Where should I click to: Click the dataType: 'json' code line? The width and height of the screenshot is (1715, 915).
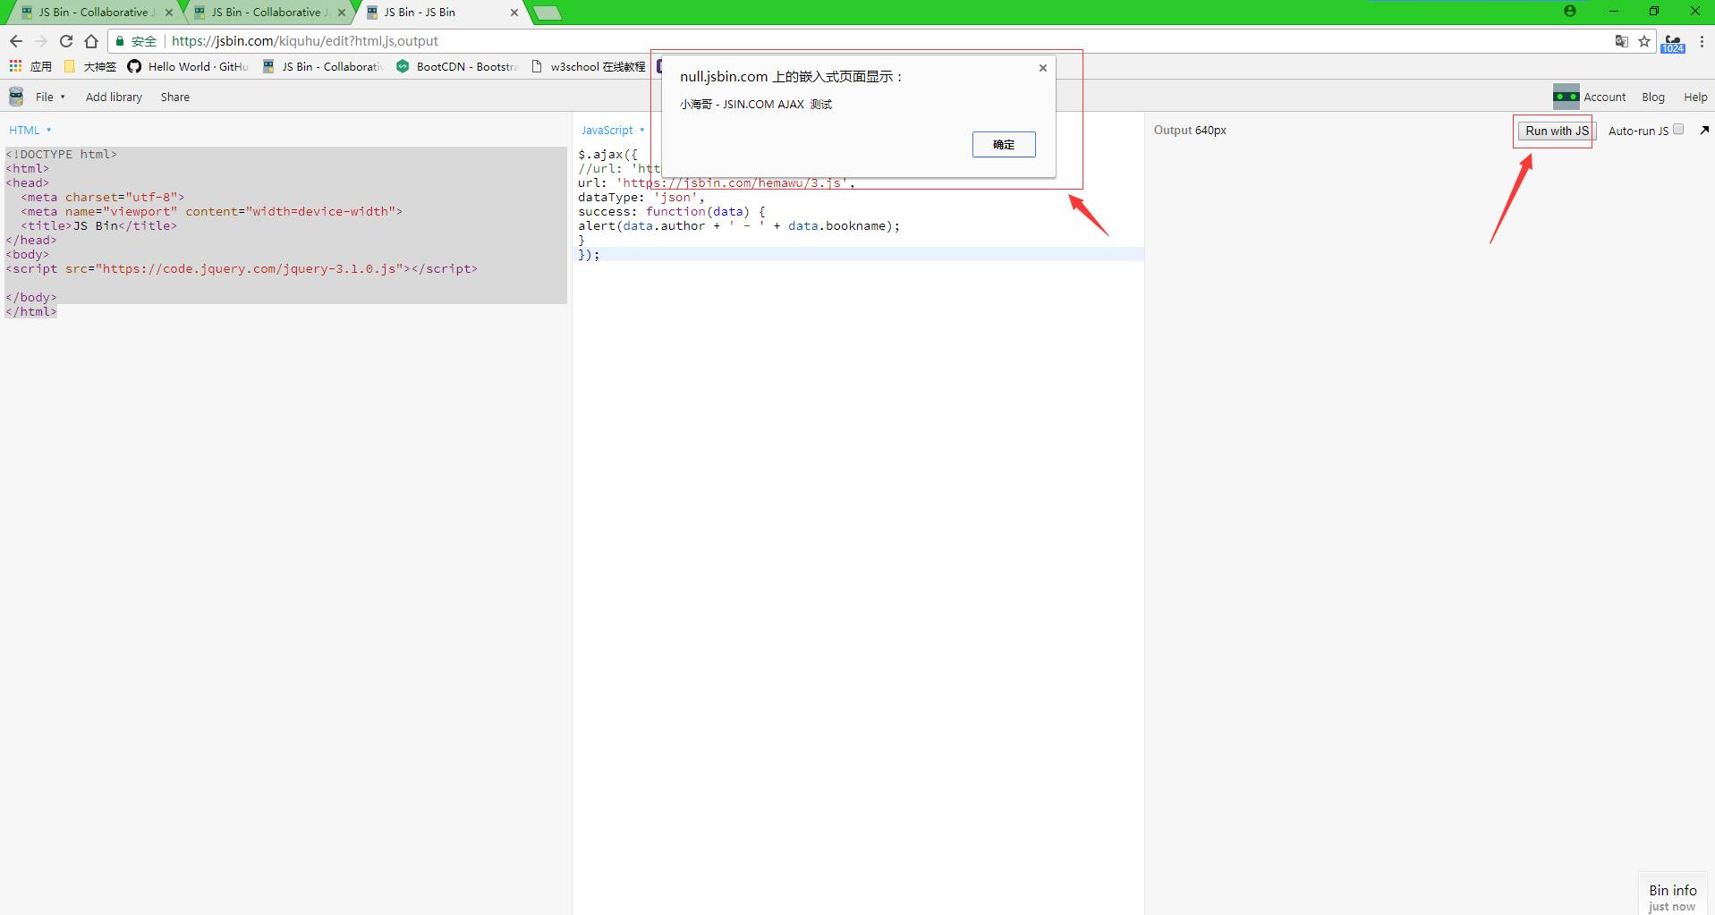tap(641, 197)
